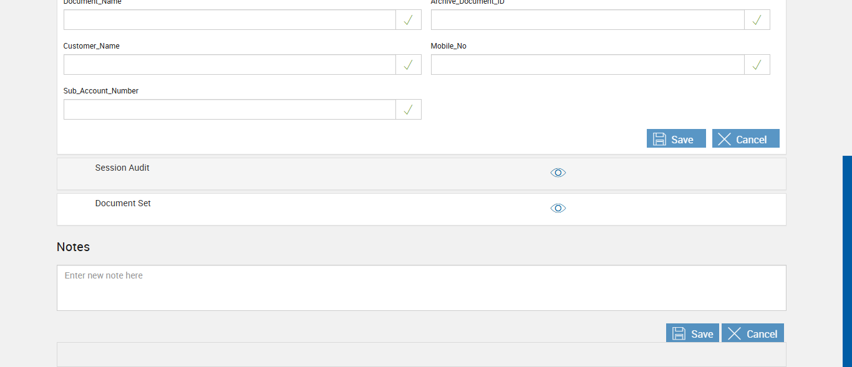
Task: Click green checkmark beside Document_Name field
Action: [408, 20]
